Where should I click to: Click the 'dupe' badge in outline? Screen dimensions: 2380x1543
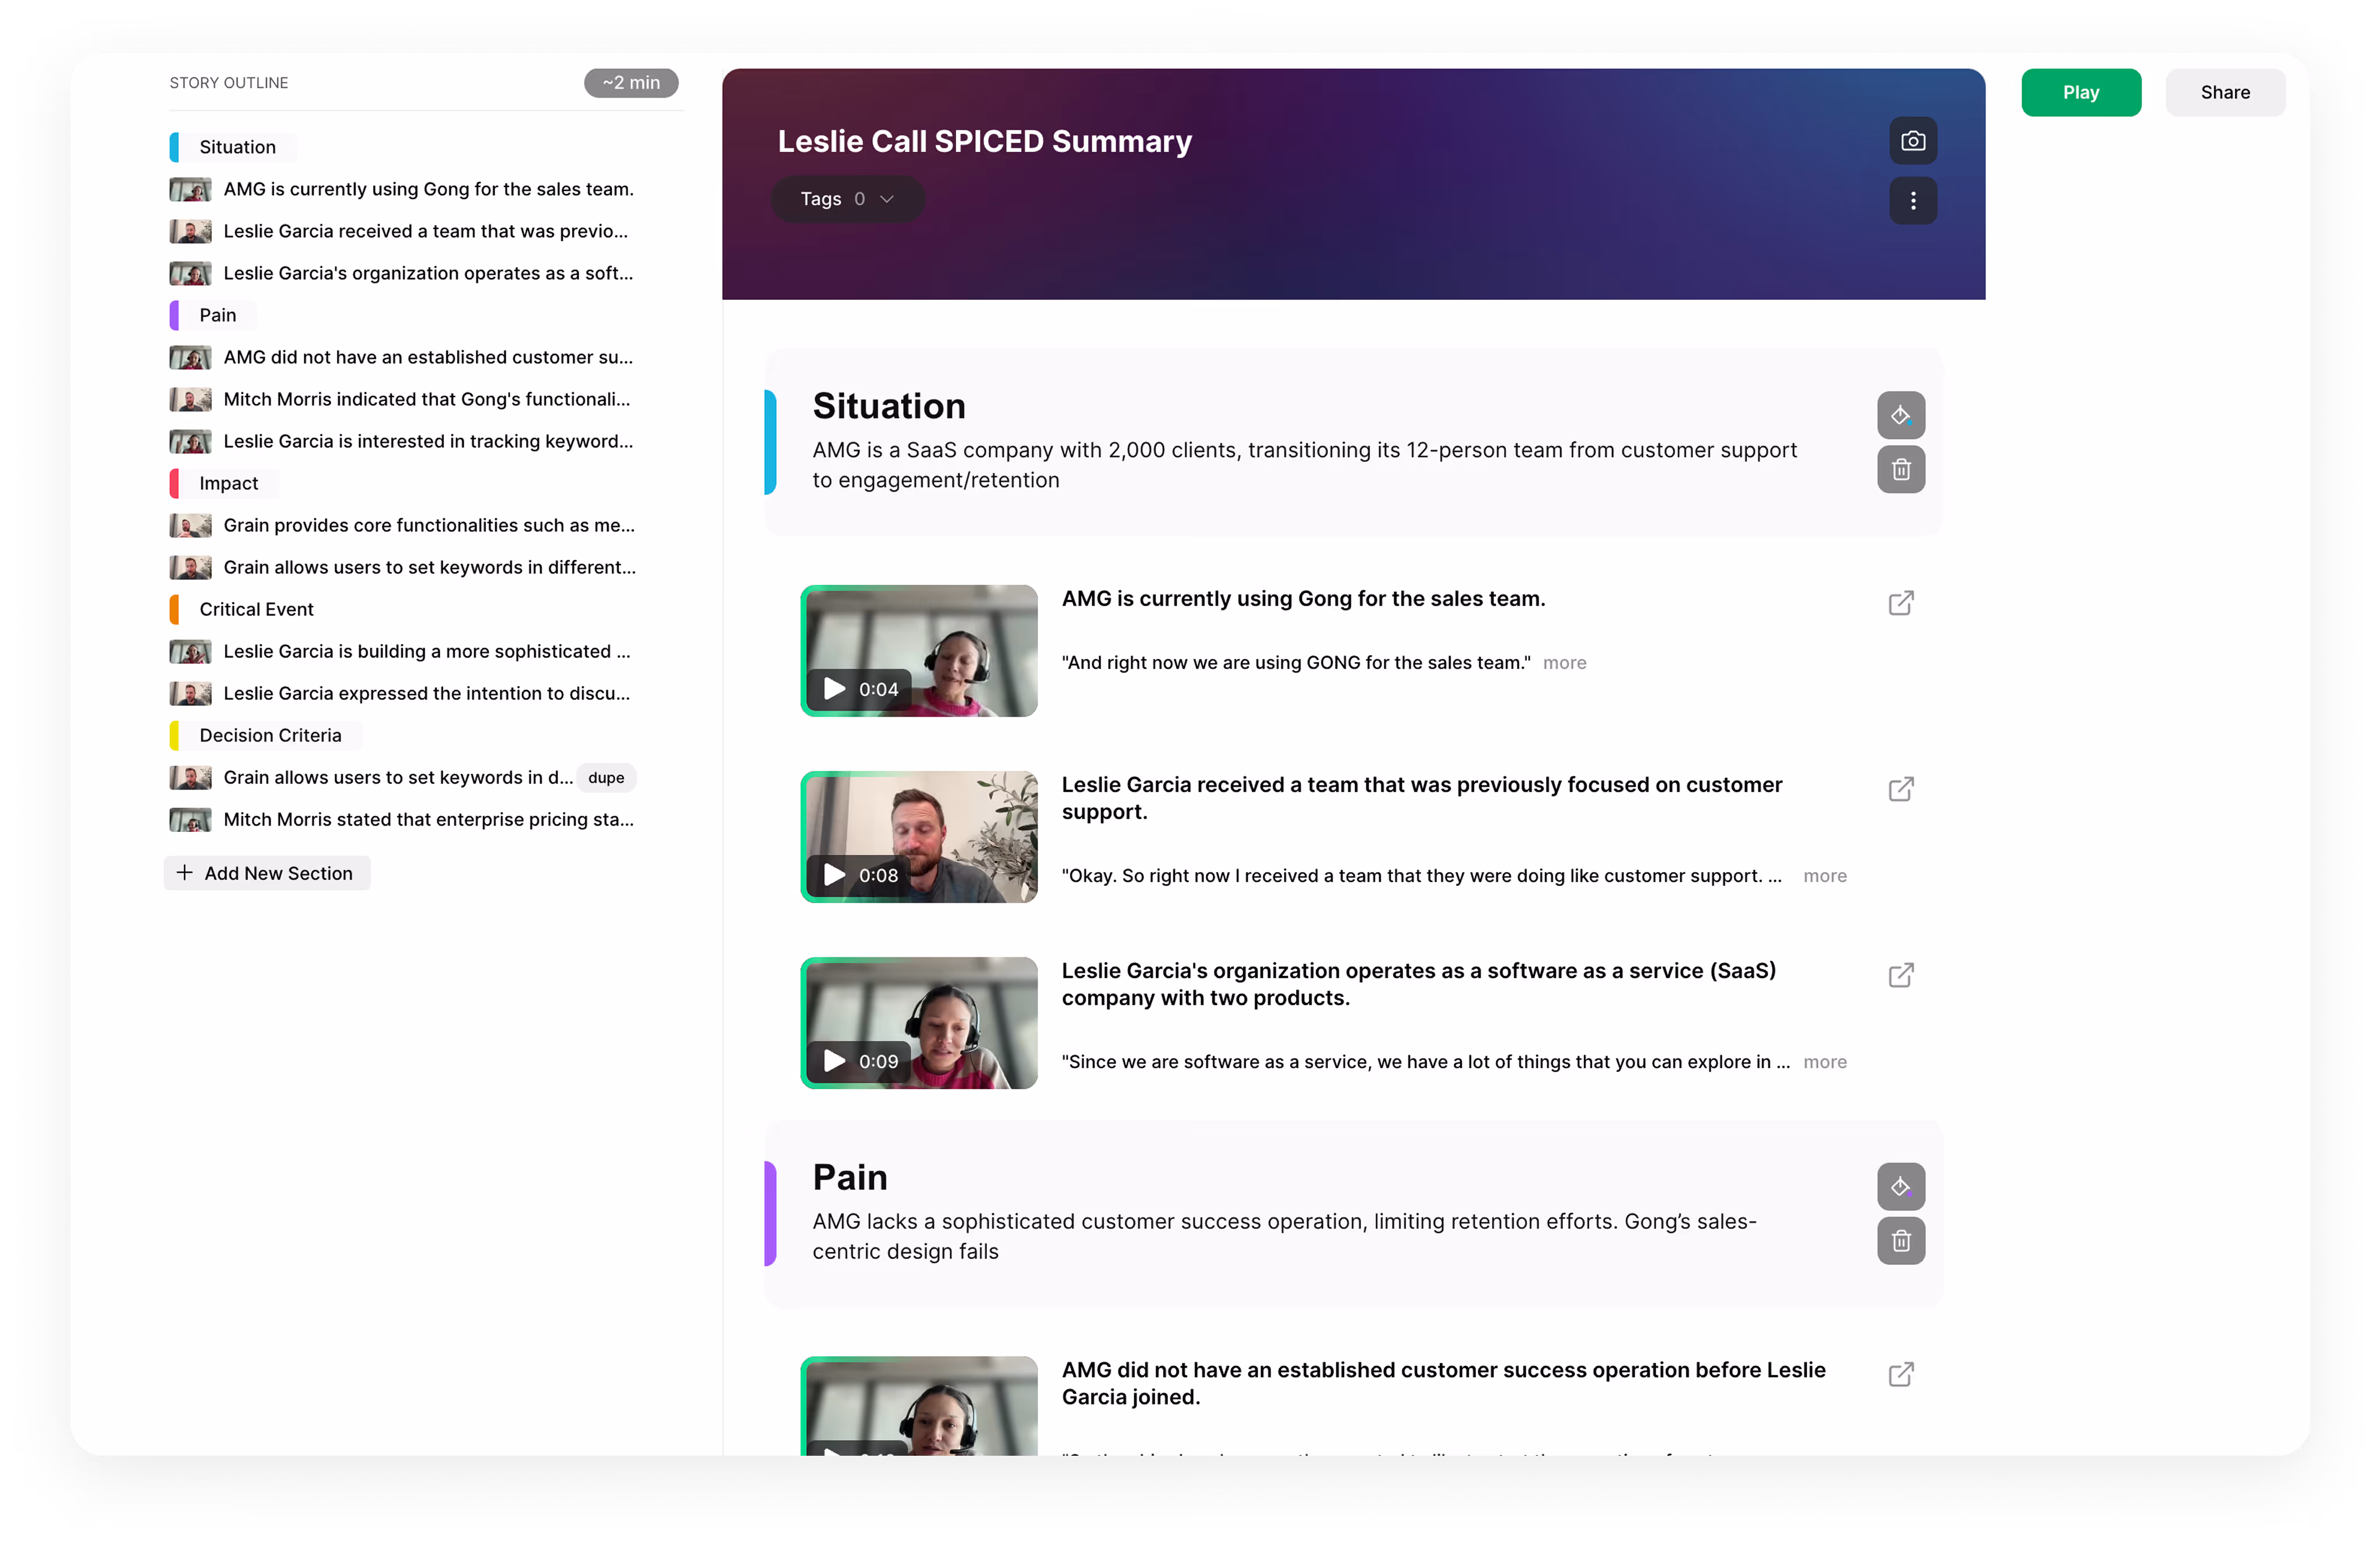pyautogui.click(x=606, y=777)
